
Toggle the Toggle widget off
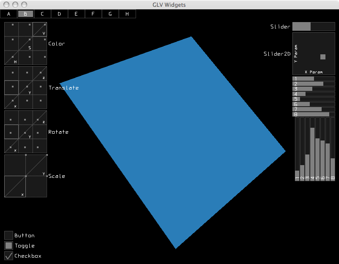point(8,245)
